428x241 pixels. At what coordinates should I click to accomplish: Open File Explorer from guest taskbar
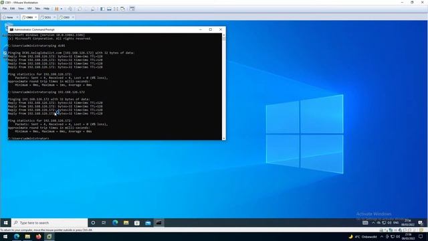(x=126, y=223)
